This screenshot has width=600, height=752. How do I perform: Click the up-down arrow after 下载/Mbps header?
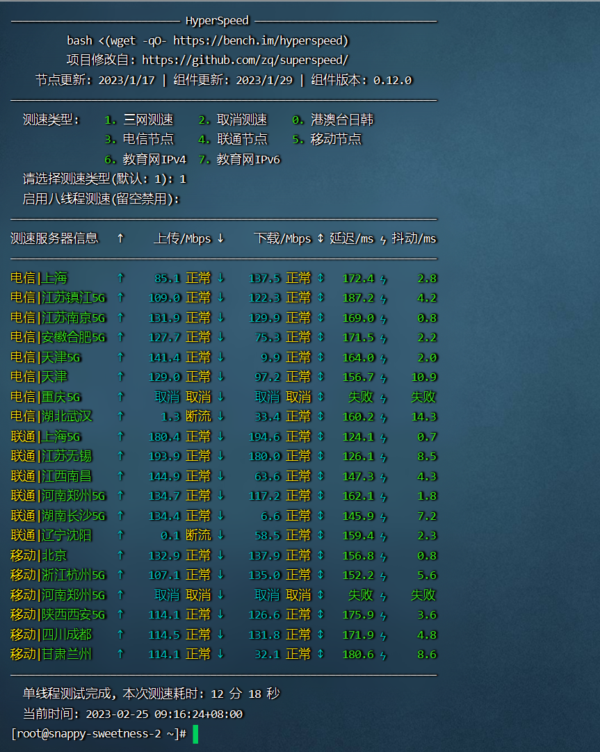321,238
